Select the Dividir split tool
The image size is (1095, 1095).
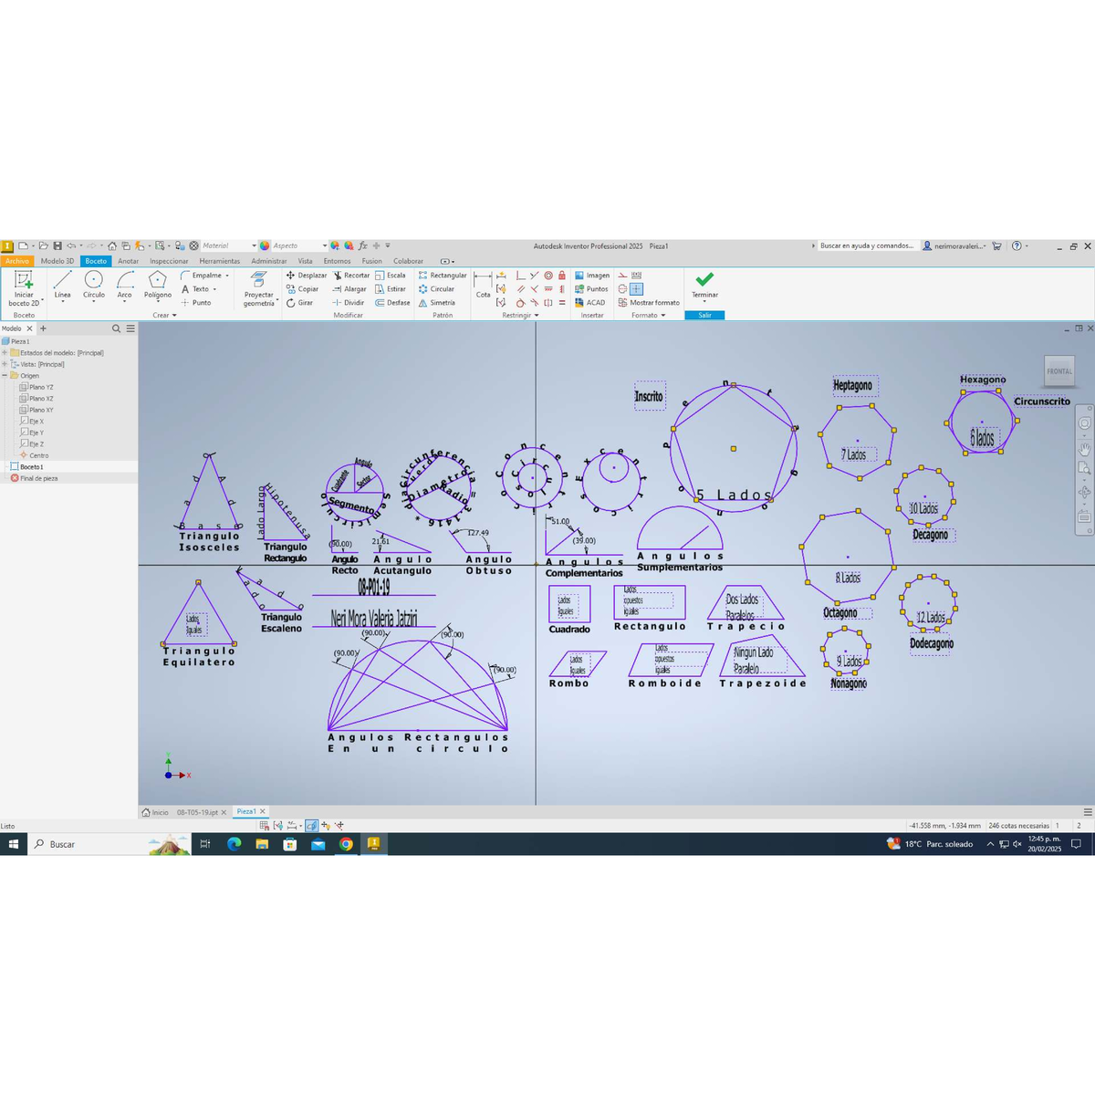click(x=349, y=303)
